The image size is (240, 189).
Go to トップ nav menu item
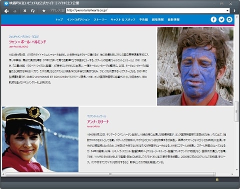tap(59, 19)
